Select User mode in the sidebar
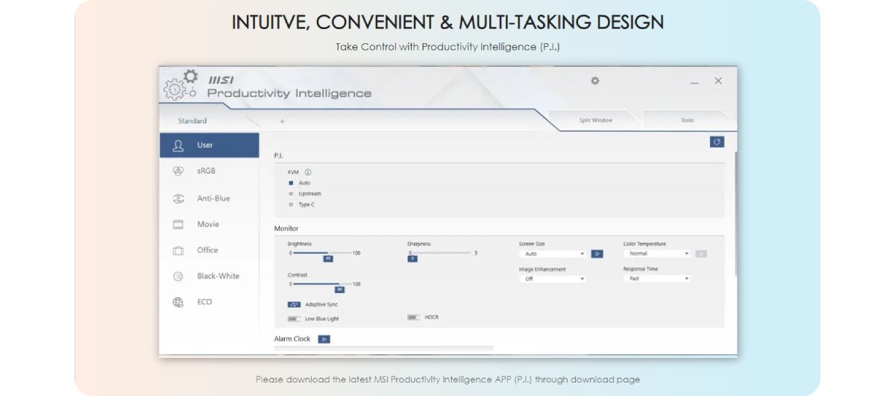This screenshot has width=895, height=396. point(210,145)
